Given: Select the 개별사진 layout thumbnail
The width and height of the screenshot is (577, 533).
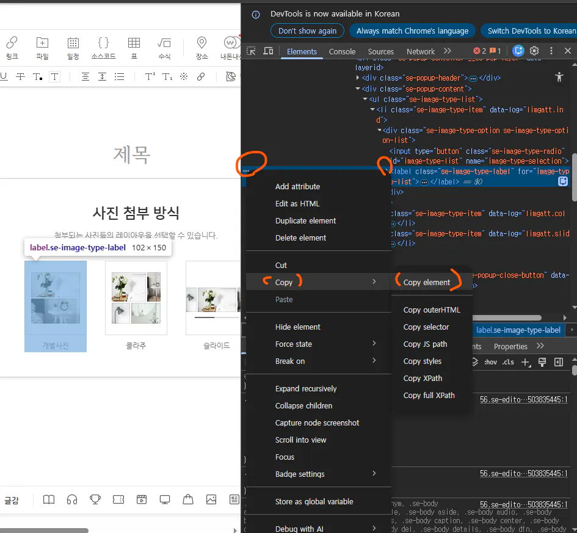Looking at the screenshot, I should 56,306.
